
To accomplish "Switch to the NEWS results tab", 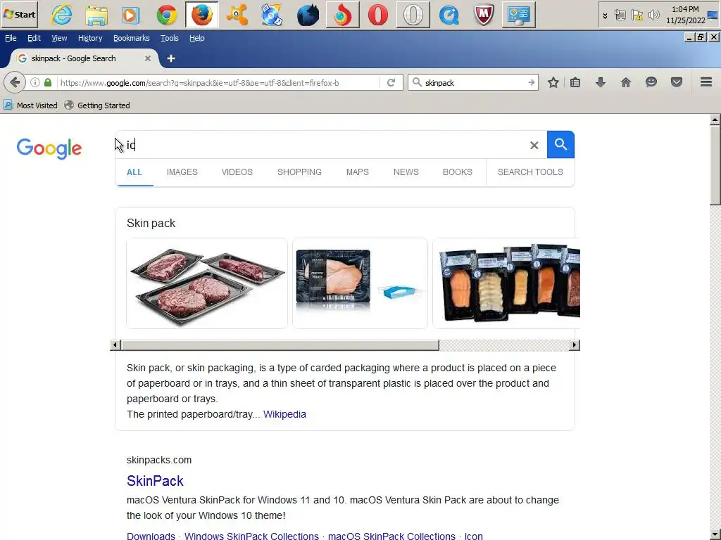I will click(406, 172).
